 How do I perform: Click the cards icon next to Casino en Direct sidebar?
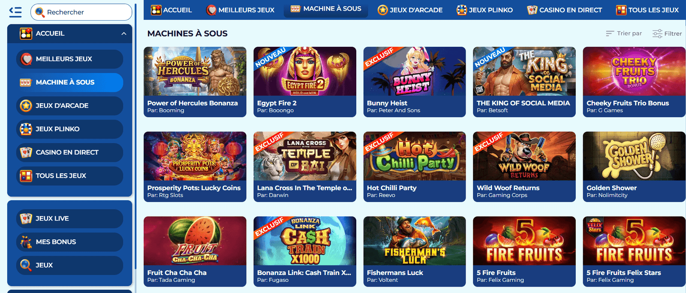coord(26,152)
